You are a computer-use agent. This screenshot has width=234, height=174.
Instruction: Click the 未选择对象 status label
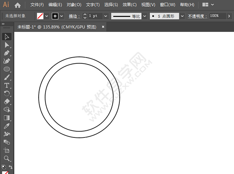coord(15,16)
